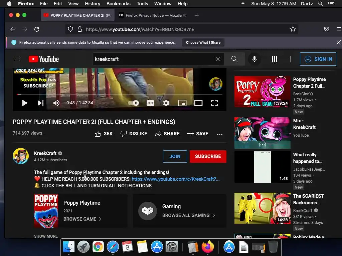Image resolution: width=342 pixels, height=256 pixels.
Task: Open the Firefox application menu
Action: coord(339,29)
